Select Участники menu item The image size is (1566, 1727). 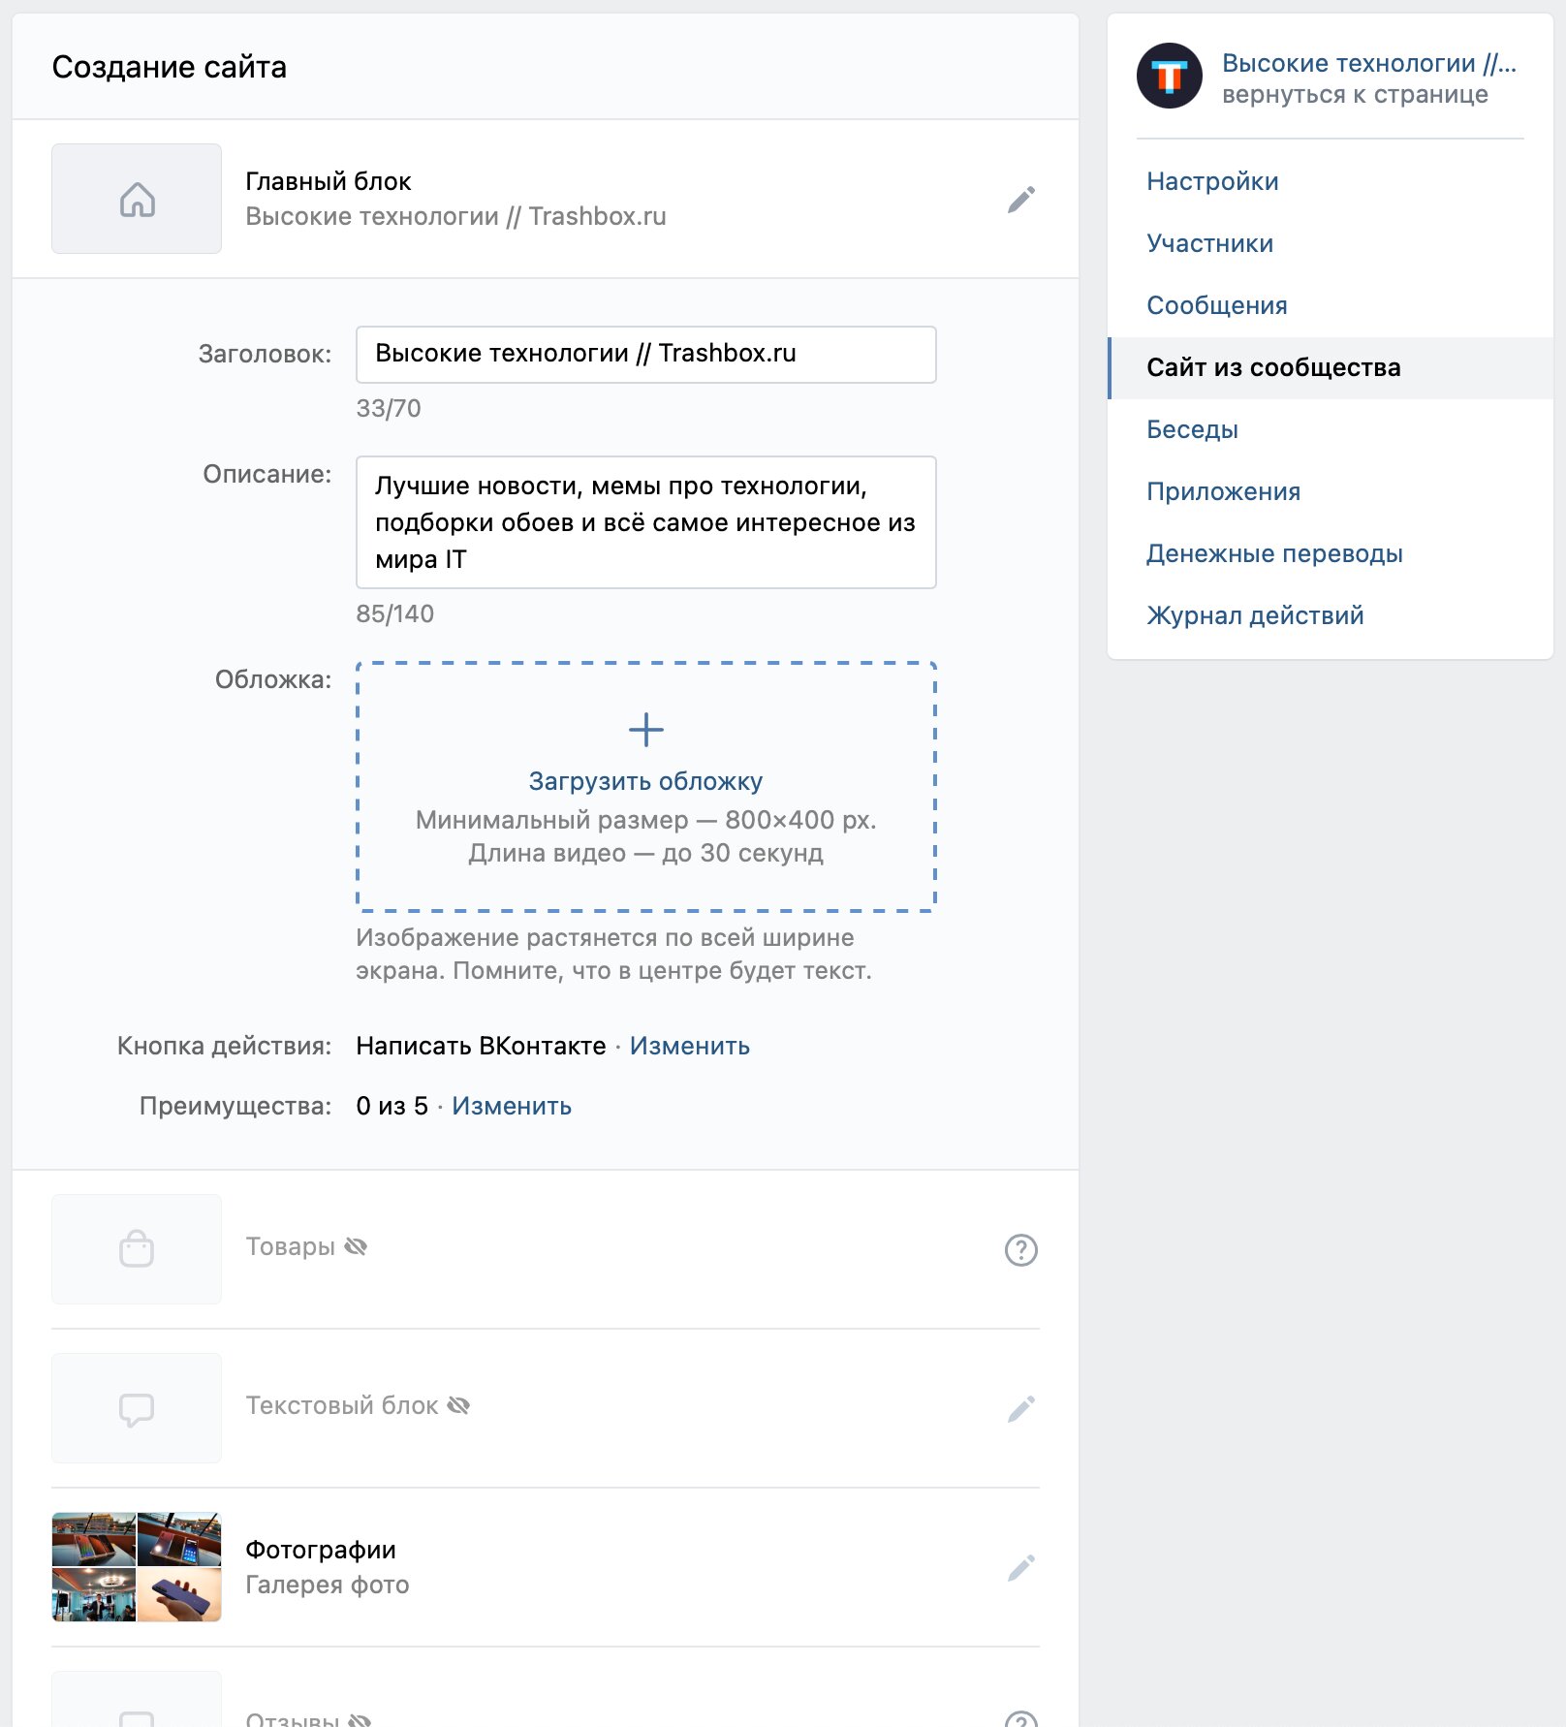[x=1209, y=243]
